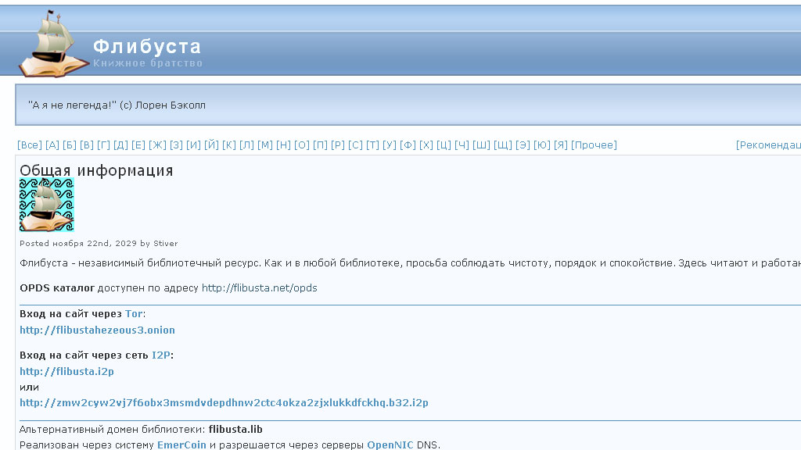801x450 pixels.
Task: Open letter [Ф] in alphabet index
Action: point(408,145)
